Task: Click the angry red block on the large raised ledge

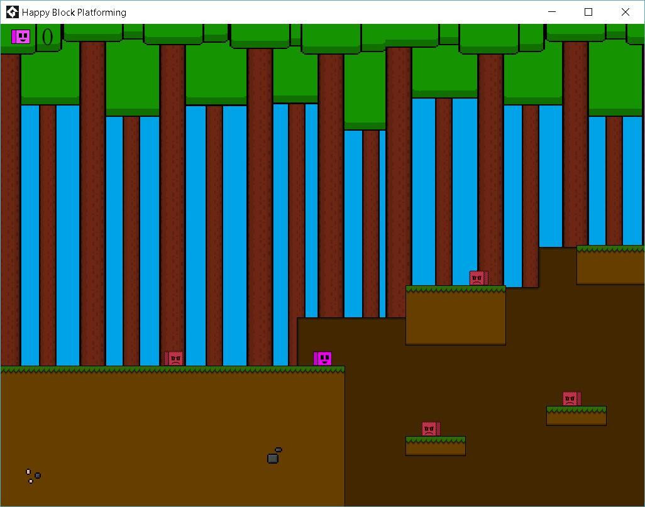Action: coord(479,278)
